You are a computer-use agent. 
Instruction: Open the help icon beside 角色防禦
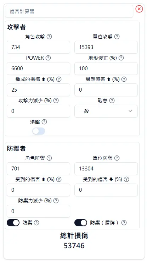click(x=49, y=158)
